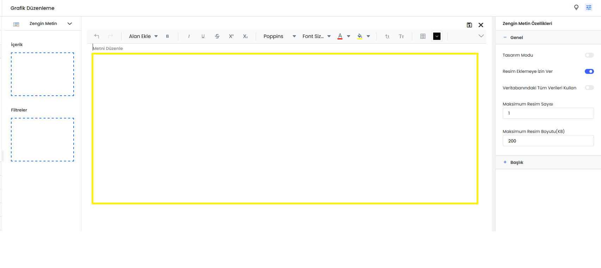Screen dimensions: 601x268
Task: Apply underline formatting
Action: 203,36
